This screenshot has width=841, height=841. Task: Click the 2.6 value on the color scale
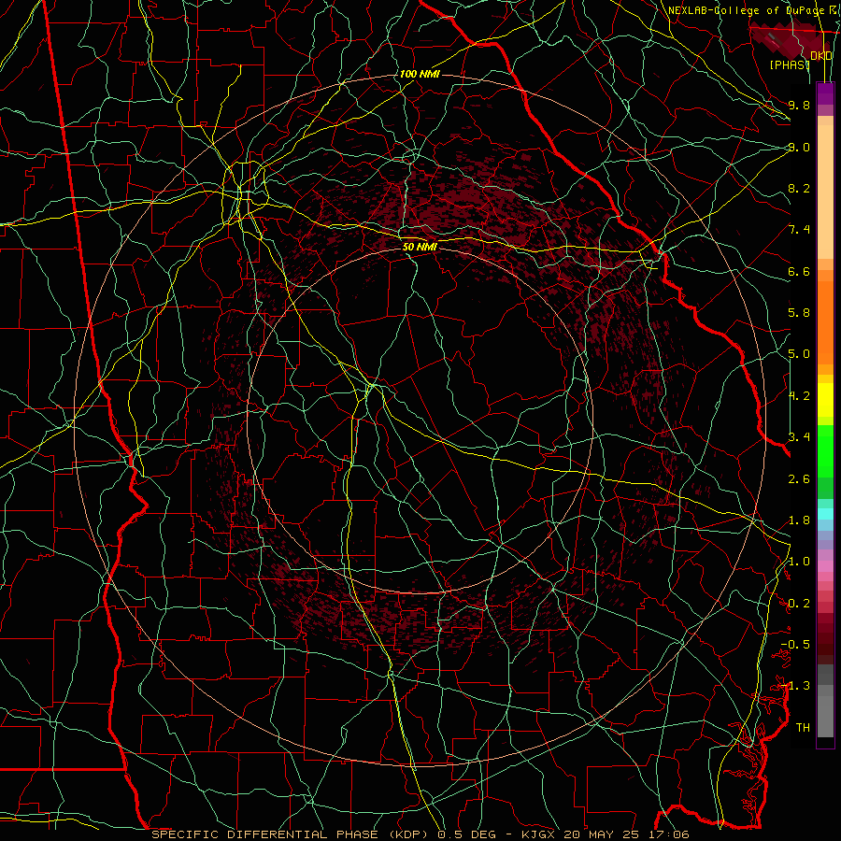(x=799, y=479)
